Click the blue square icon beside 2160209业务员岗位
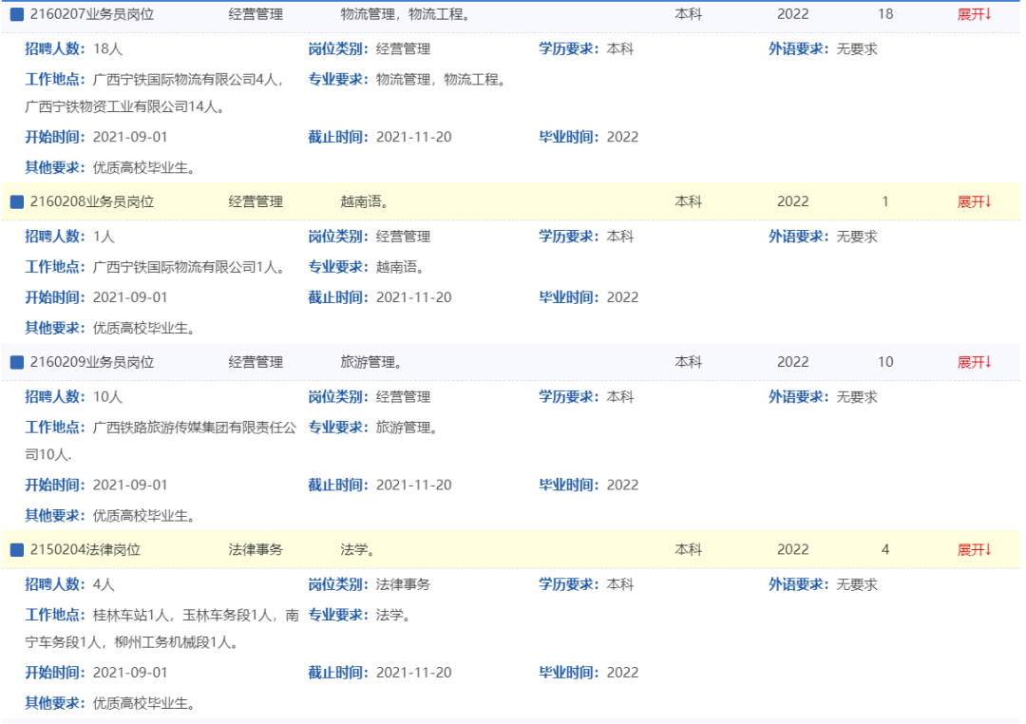The image size is (1026, 724). [16, 362]
